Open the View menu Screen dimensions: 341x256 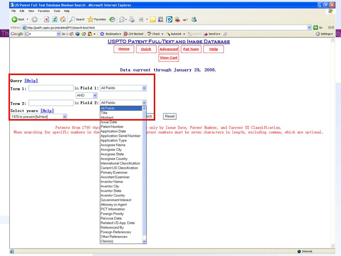31,11
